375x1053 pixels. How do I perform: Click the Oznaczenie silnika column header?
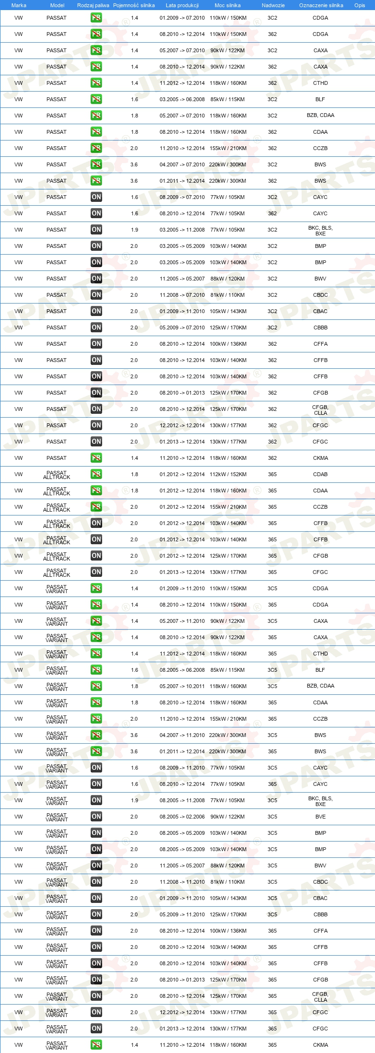pyautogui.click(x=321, y=5)
